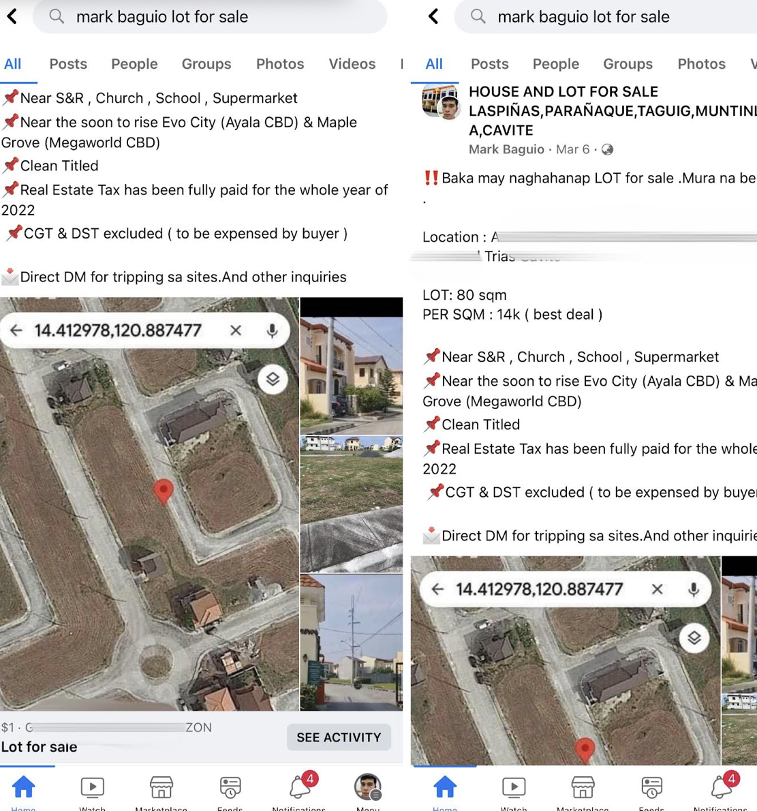Focus the left search field 'mark baguio lot for sale'
The width and height of the screenshot is (757, 811).
click(x=210, y=16)
